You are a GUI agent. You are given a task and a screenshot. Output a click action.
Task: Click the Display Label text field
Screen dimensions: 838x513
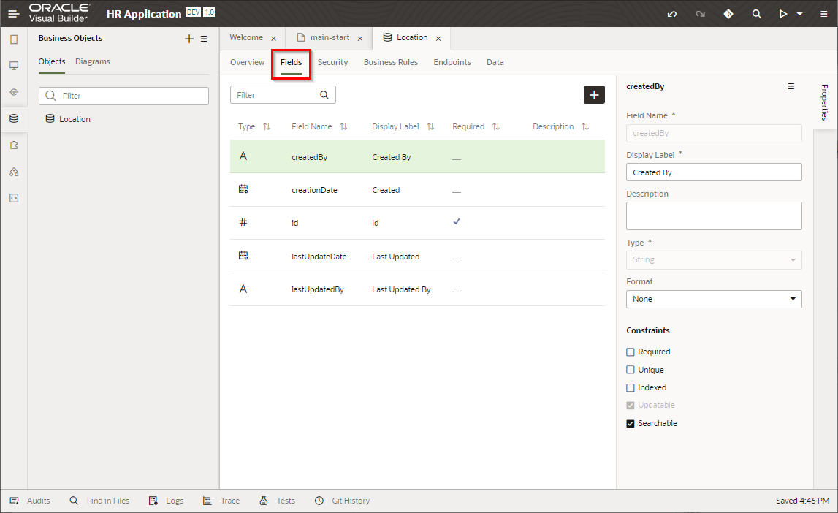[713, 172]
